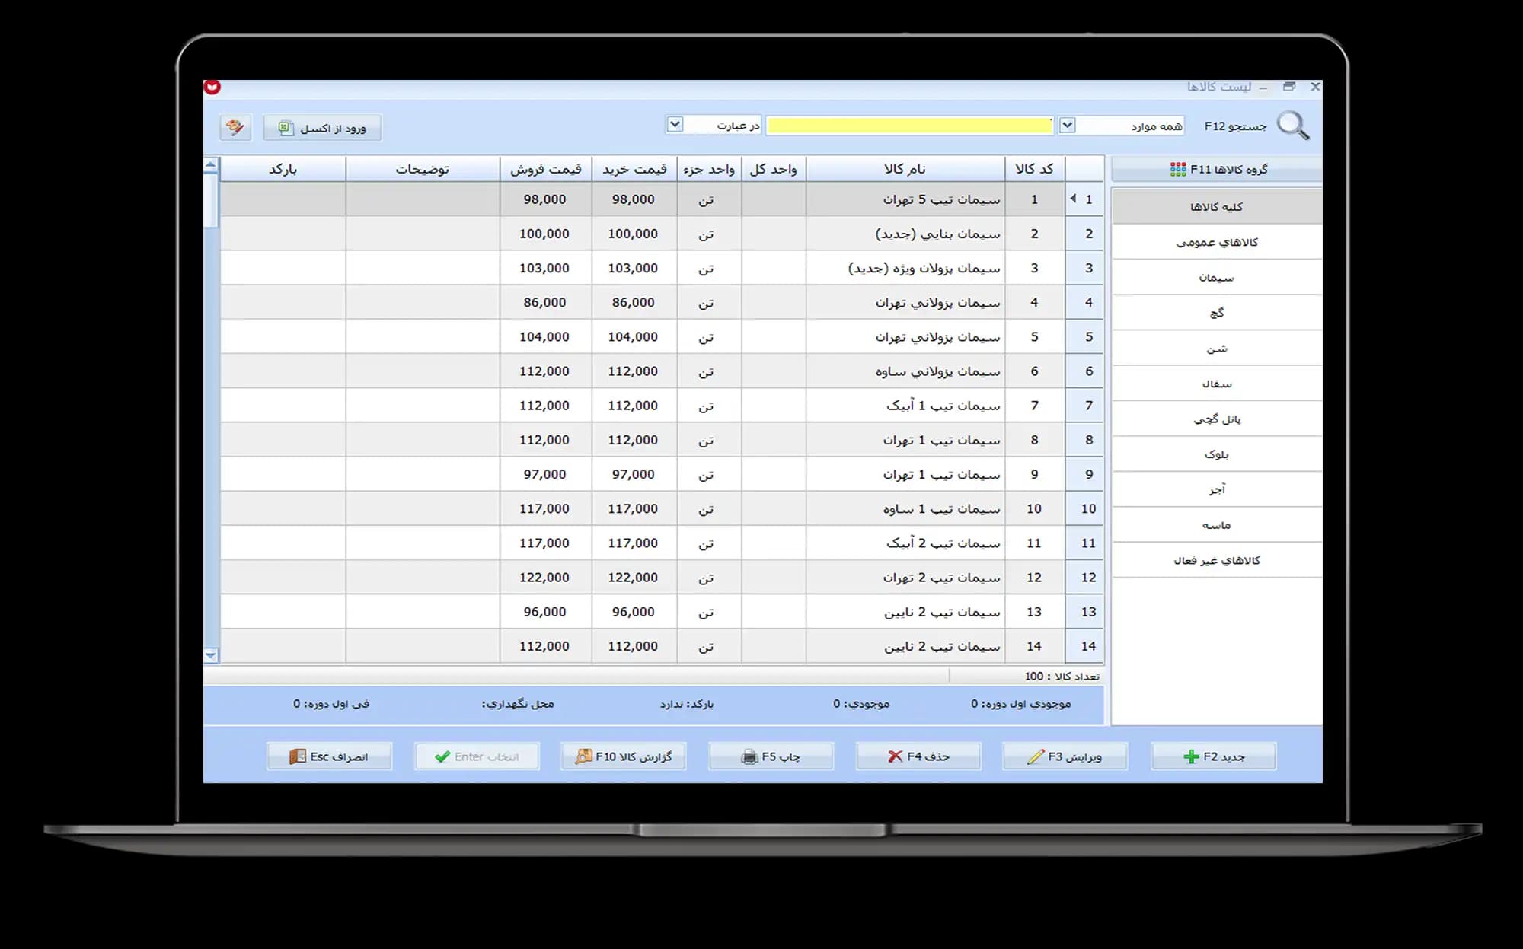Click the Excel import button
This screenshot has height=949, width=1523.
(x=322, y=128)
